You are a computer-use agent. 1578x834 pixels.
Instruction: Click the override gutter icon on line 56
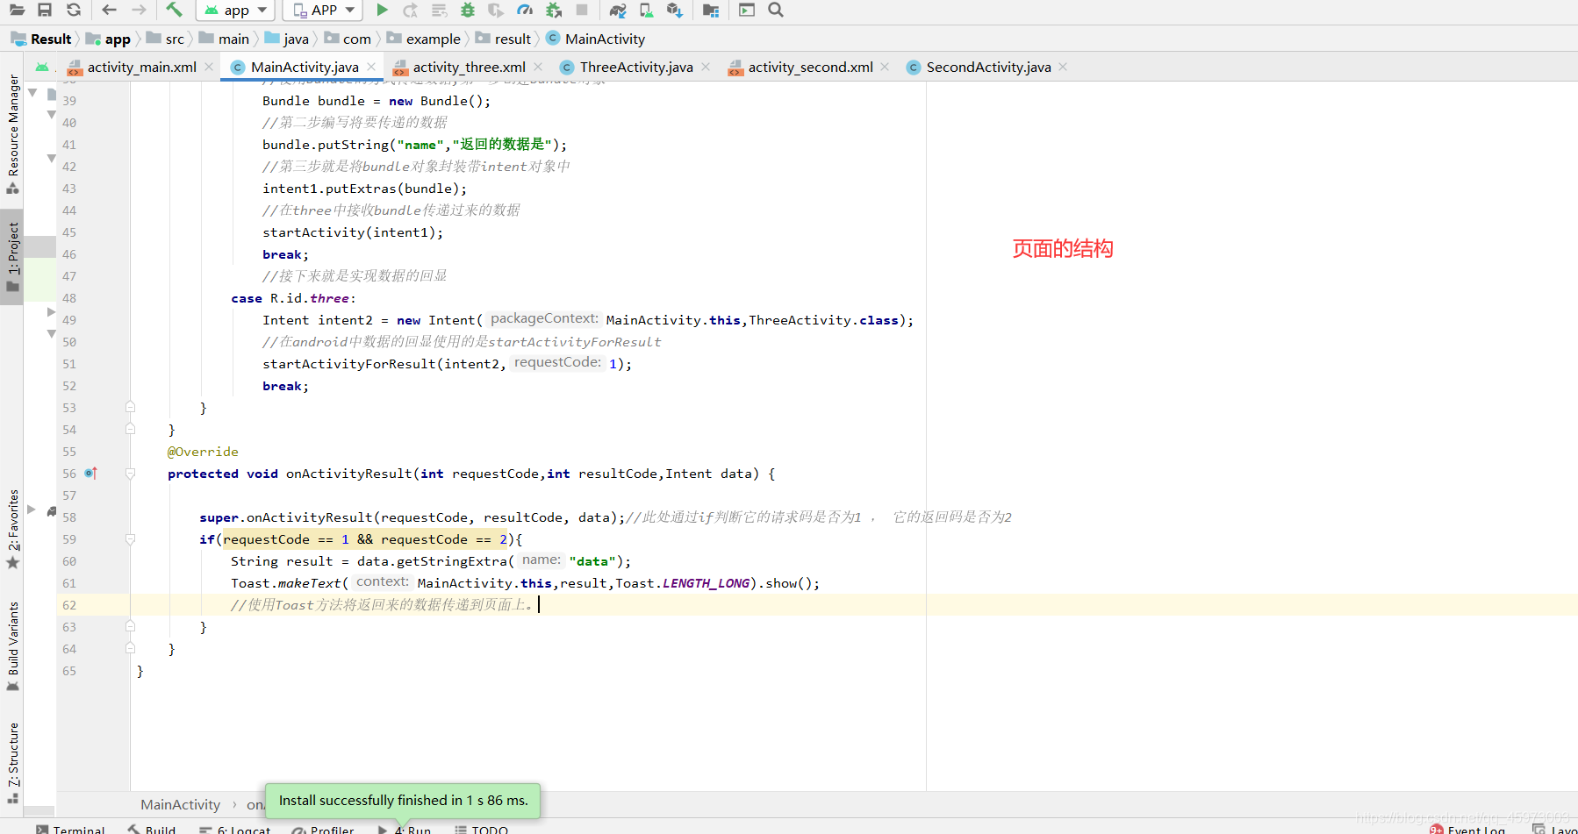(90, 474)
